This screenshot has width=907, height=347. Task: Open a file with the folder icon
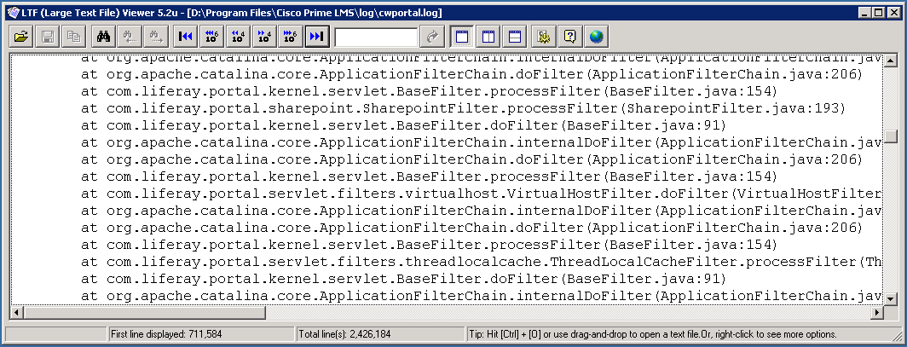pos(21,37)
